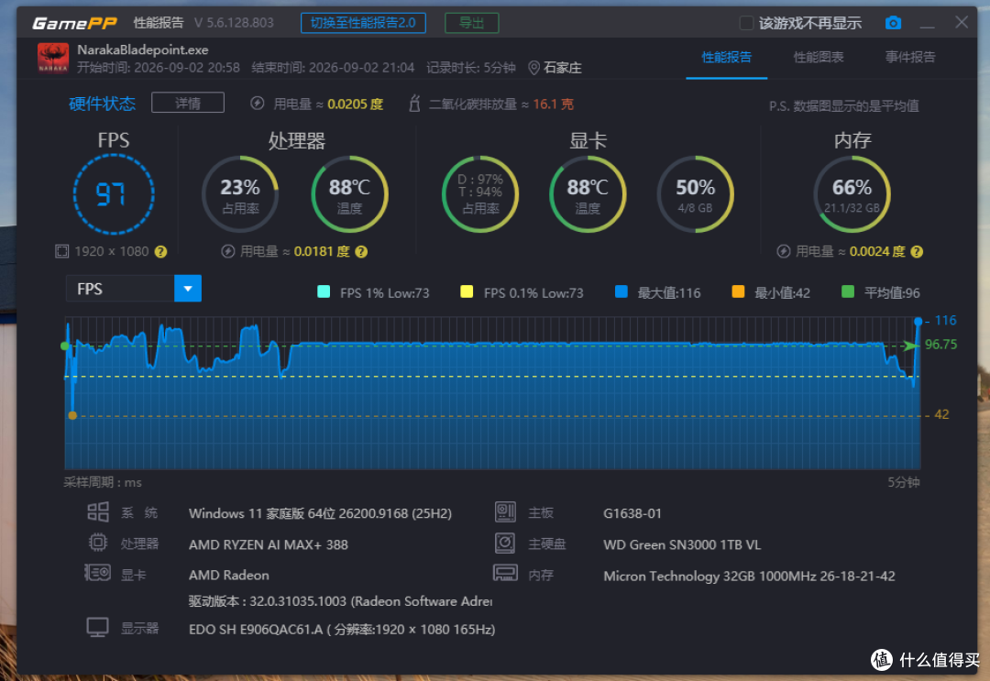Click the 硬件状态 heading
The image size is (990, 681).
pos(102,104)
